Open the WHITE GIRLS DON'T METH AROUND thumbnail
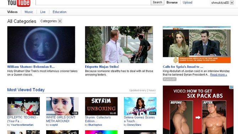The width and height of the screenshot is (238, 134). (63, 106)
